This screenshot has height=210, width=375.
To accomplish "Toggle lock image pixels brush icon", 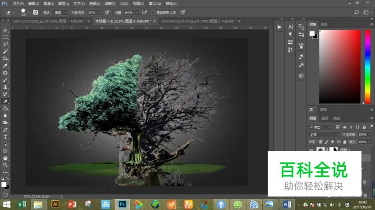I will (x=327, y=142).
